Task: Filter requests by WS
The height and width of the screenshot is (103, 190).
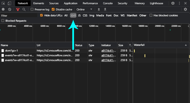Action: 123,15
